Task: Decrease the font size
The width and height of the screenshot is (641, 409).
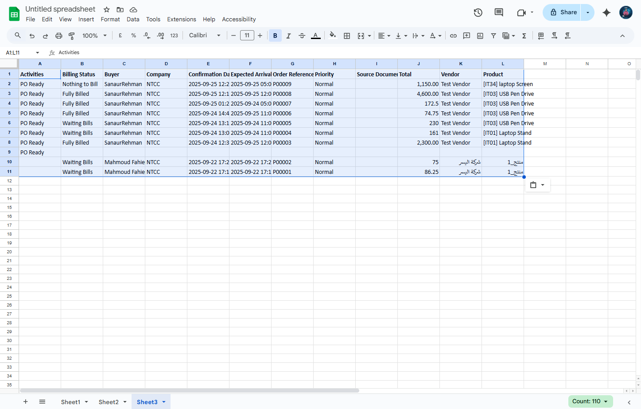Action: pyautogui.click(x=233, y=35)
